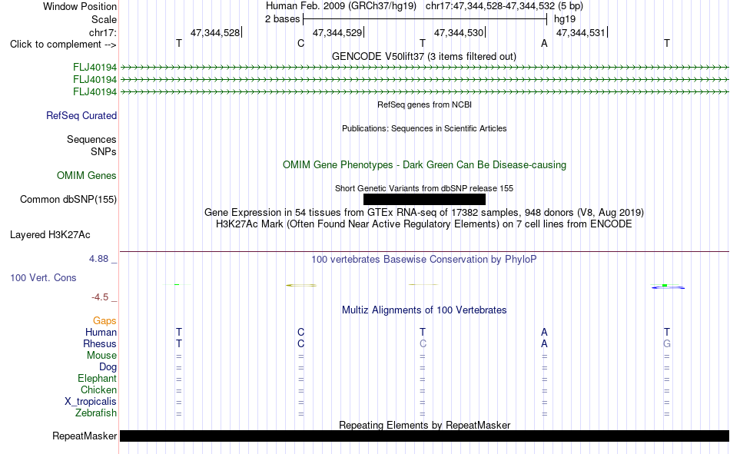Click the Layered H3K27Ac track label
Image resolution: width=730 pixels, height=454 pixels.
click(50, 235)
